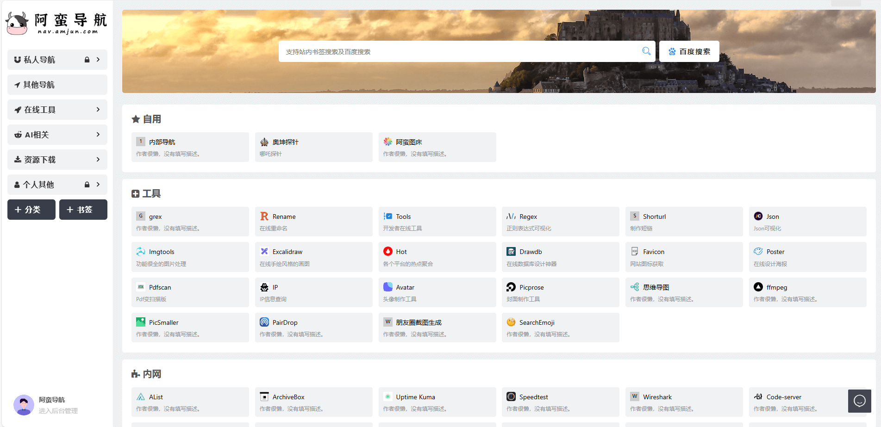Image resolution: width=881 pixels, height=427 pixels.
Task: Click the cow logo at top left
Action: (18, 23)
